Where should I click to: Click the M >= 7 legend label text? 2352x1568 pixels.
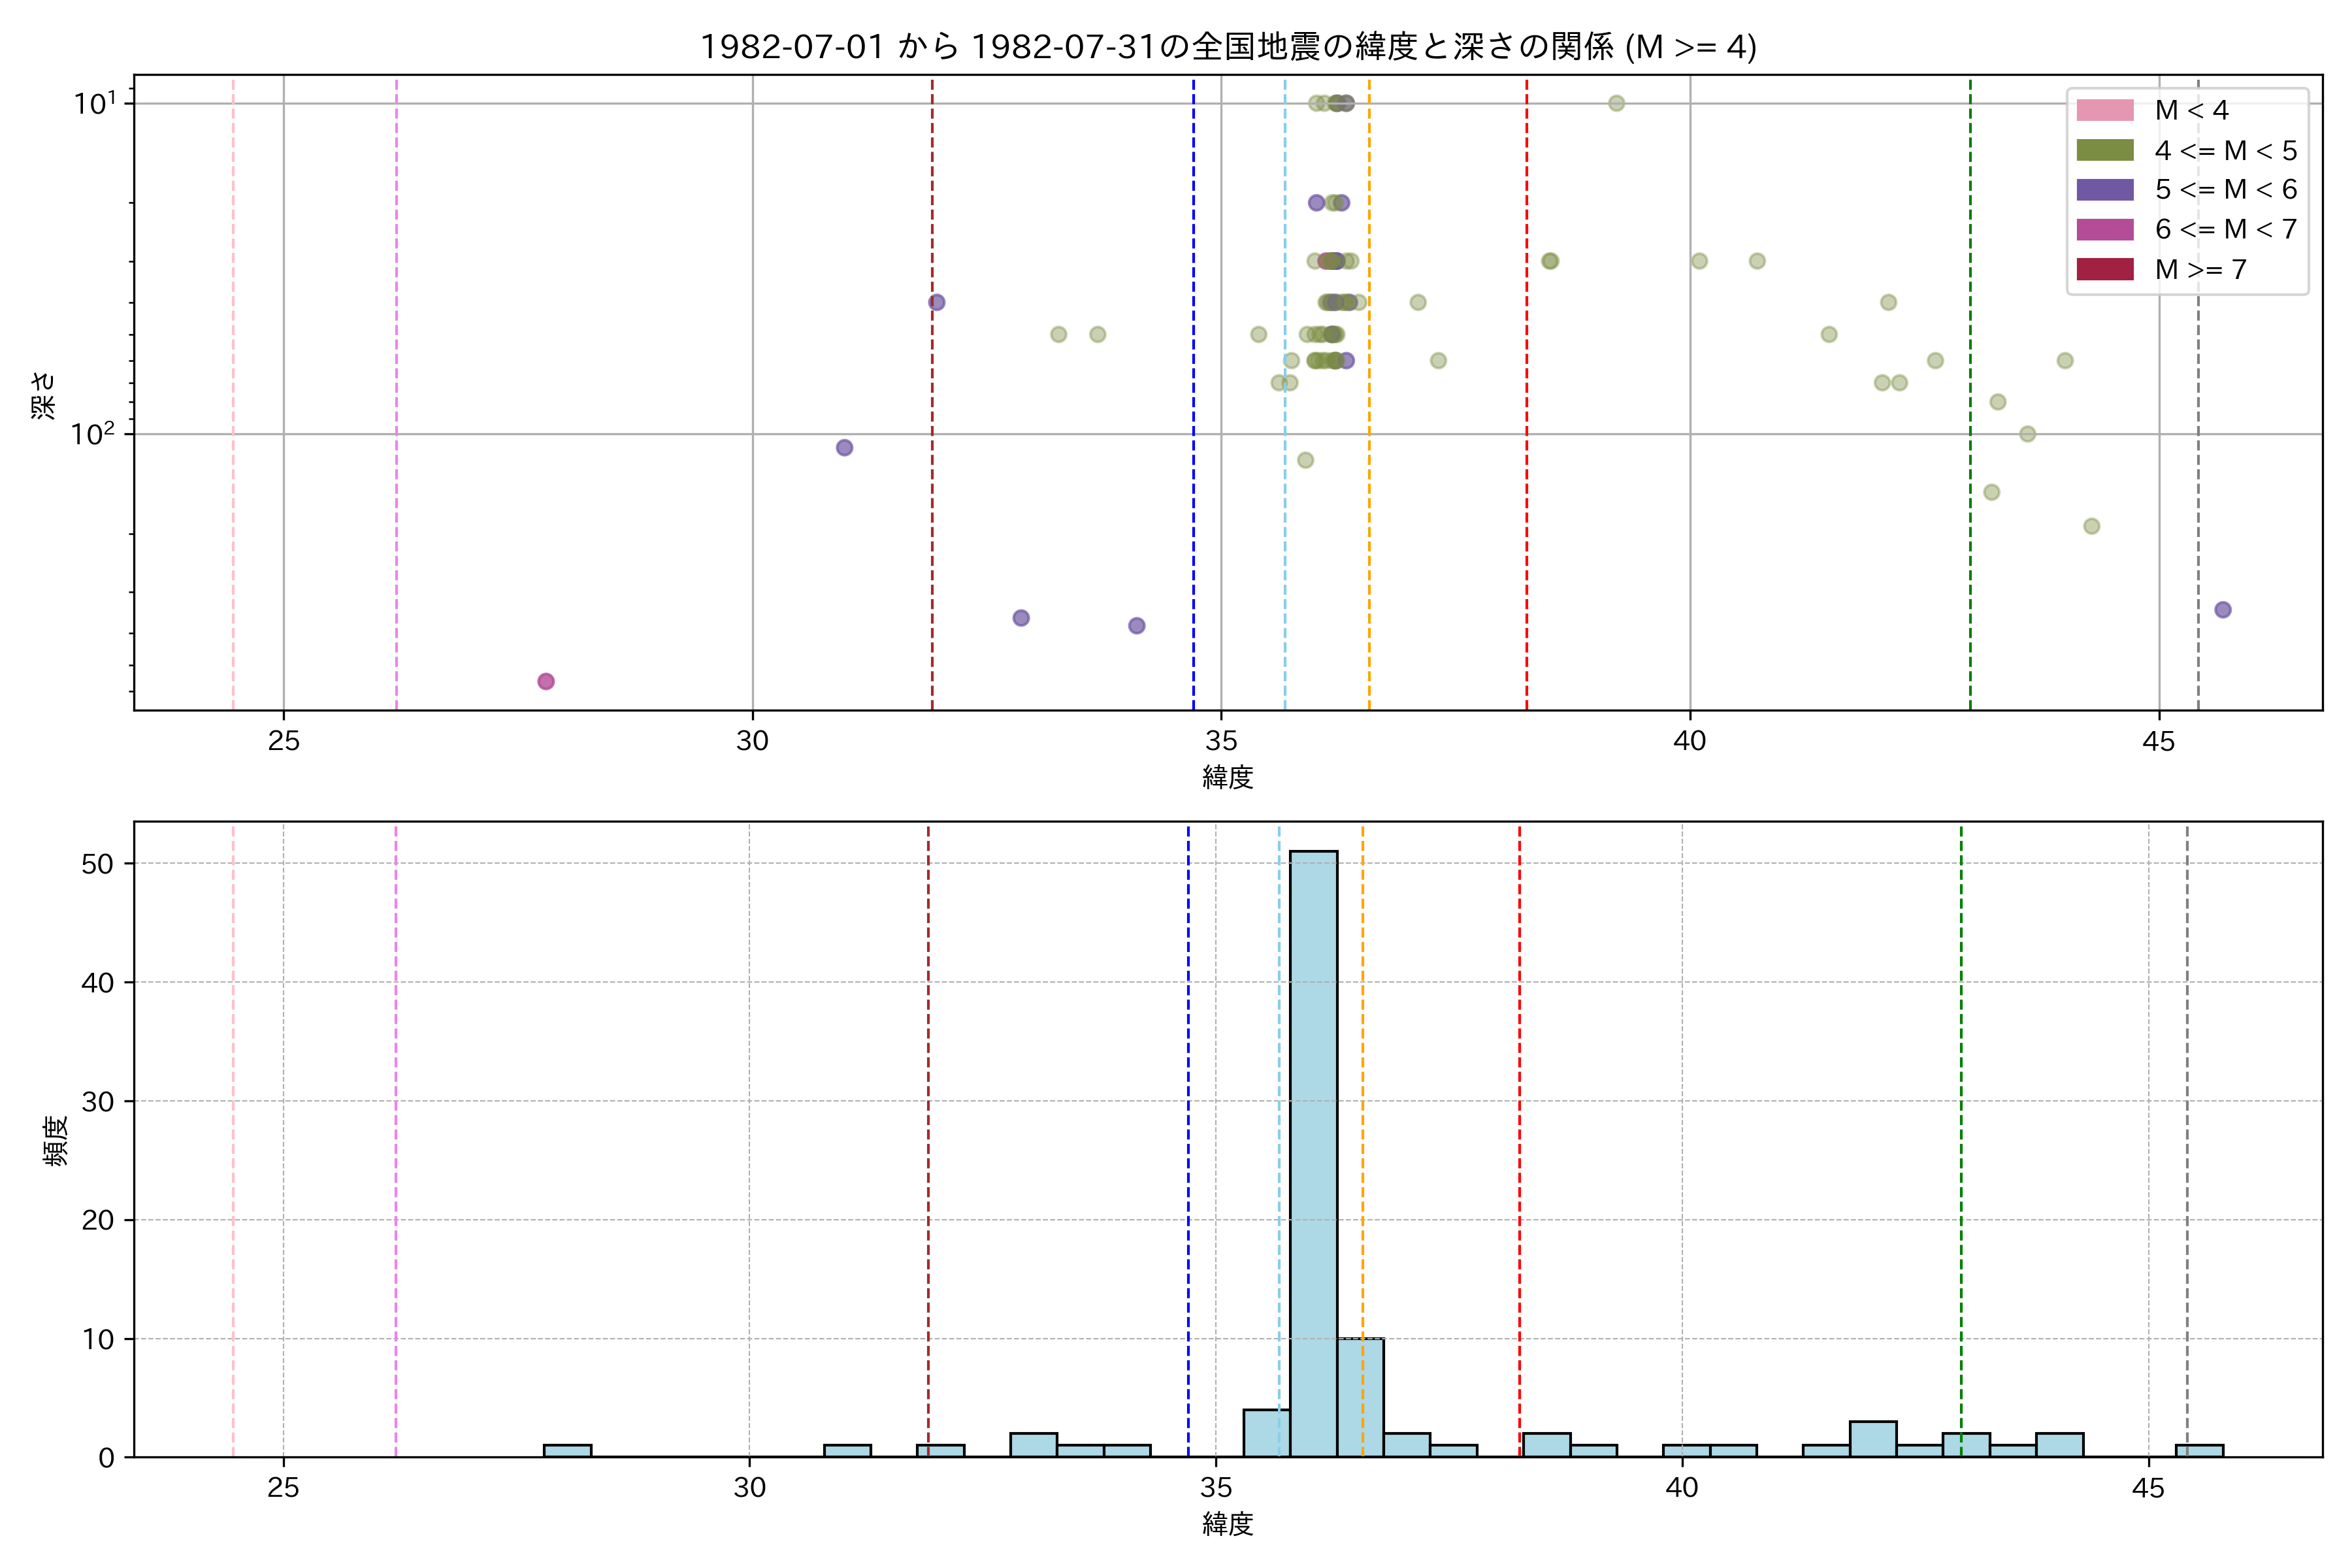point(2200,269)
